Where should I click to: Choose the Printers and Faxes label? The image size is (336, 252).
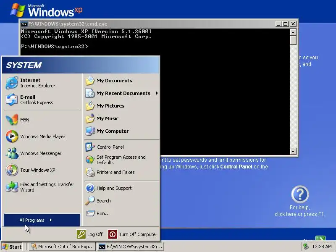[115, 172]
